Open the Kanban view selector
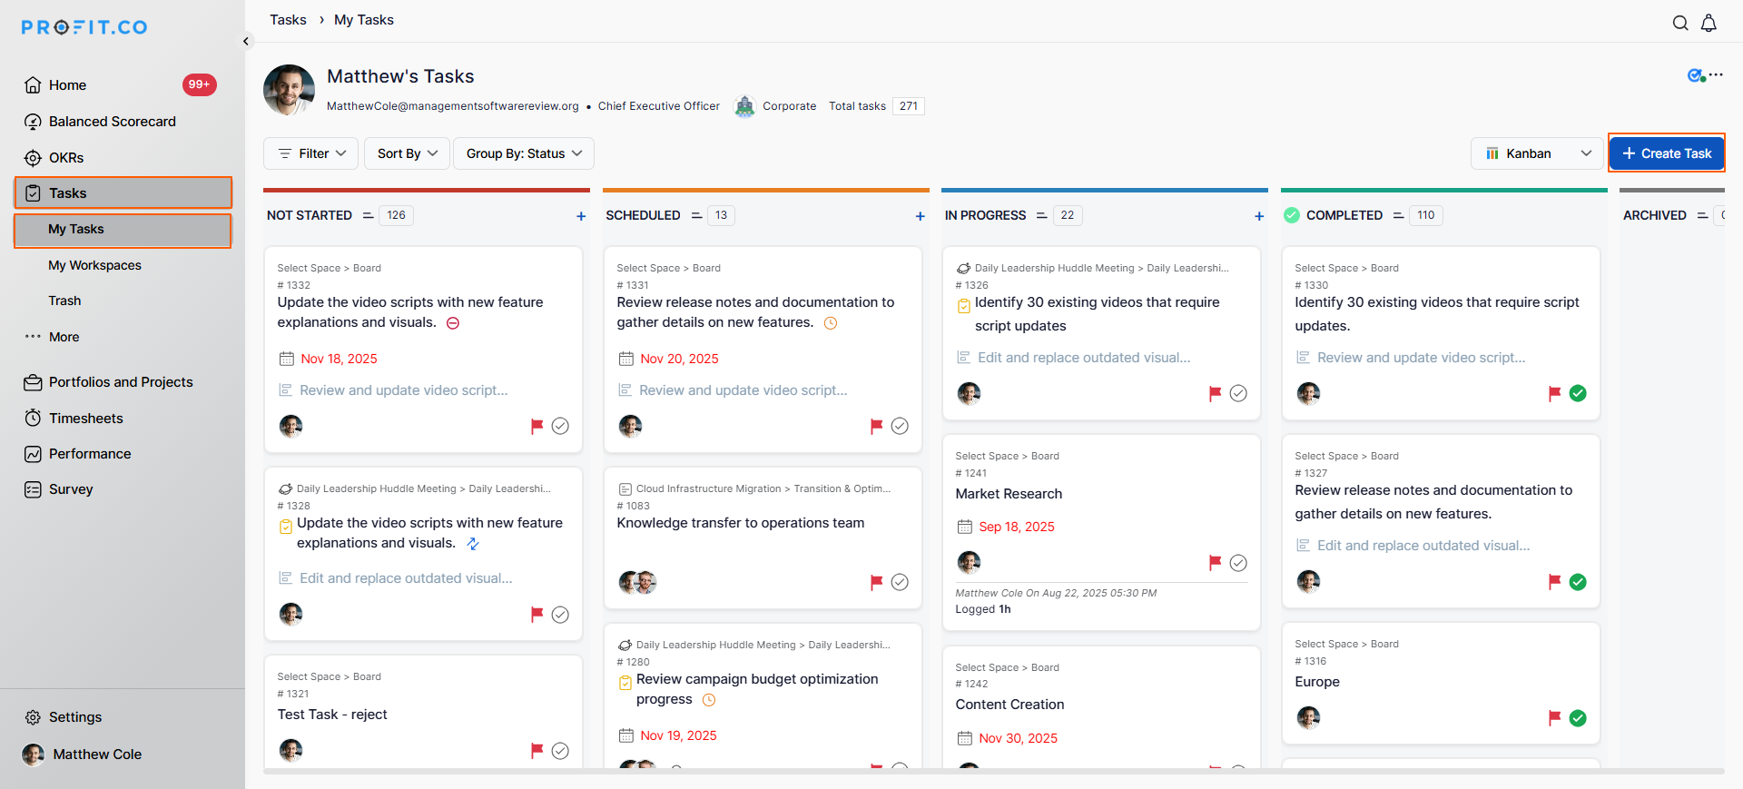Screen dimensions: 1743x789 click(x=1537, y=153)
